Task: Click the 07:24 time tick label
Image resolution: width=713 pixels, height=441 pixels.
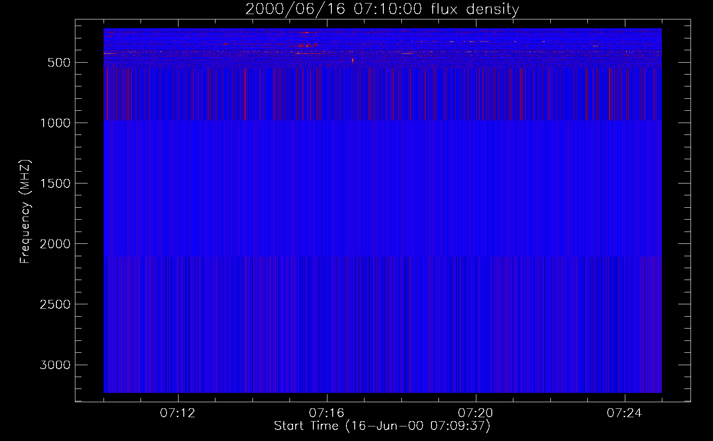Action: [x=624, y=413]
